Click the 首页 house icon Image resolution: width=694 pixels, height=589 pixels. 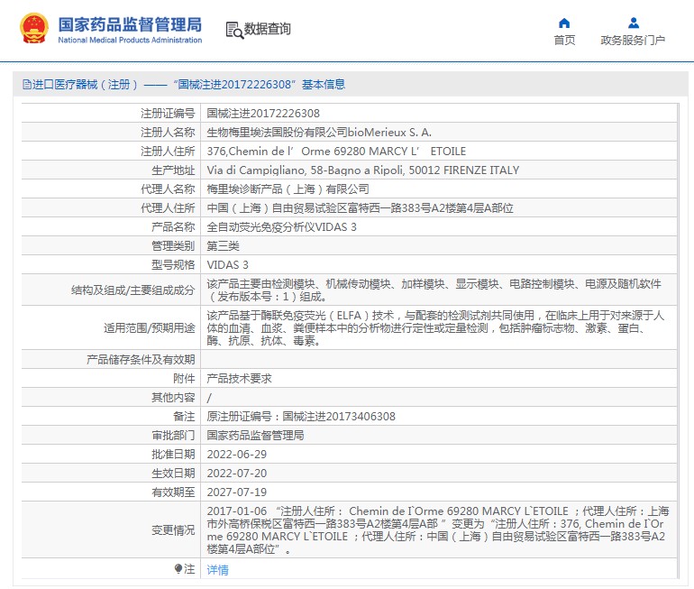click(564, 23)
